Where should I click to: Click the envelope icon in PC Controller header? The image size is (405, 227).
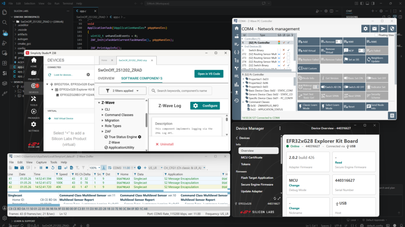(374, 29)
